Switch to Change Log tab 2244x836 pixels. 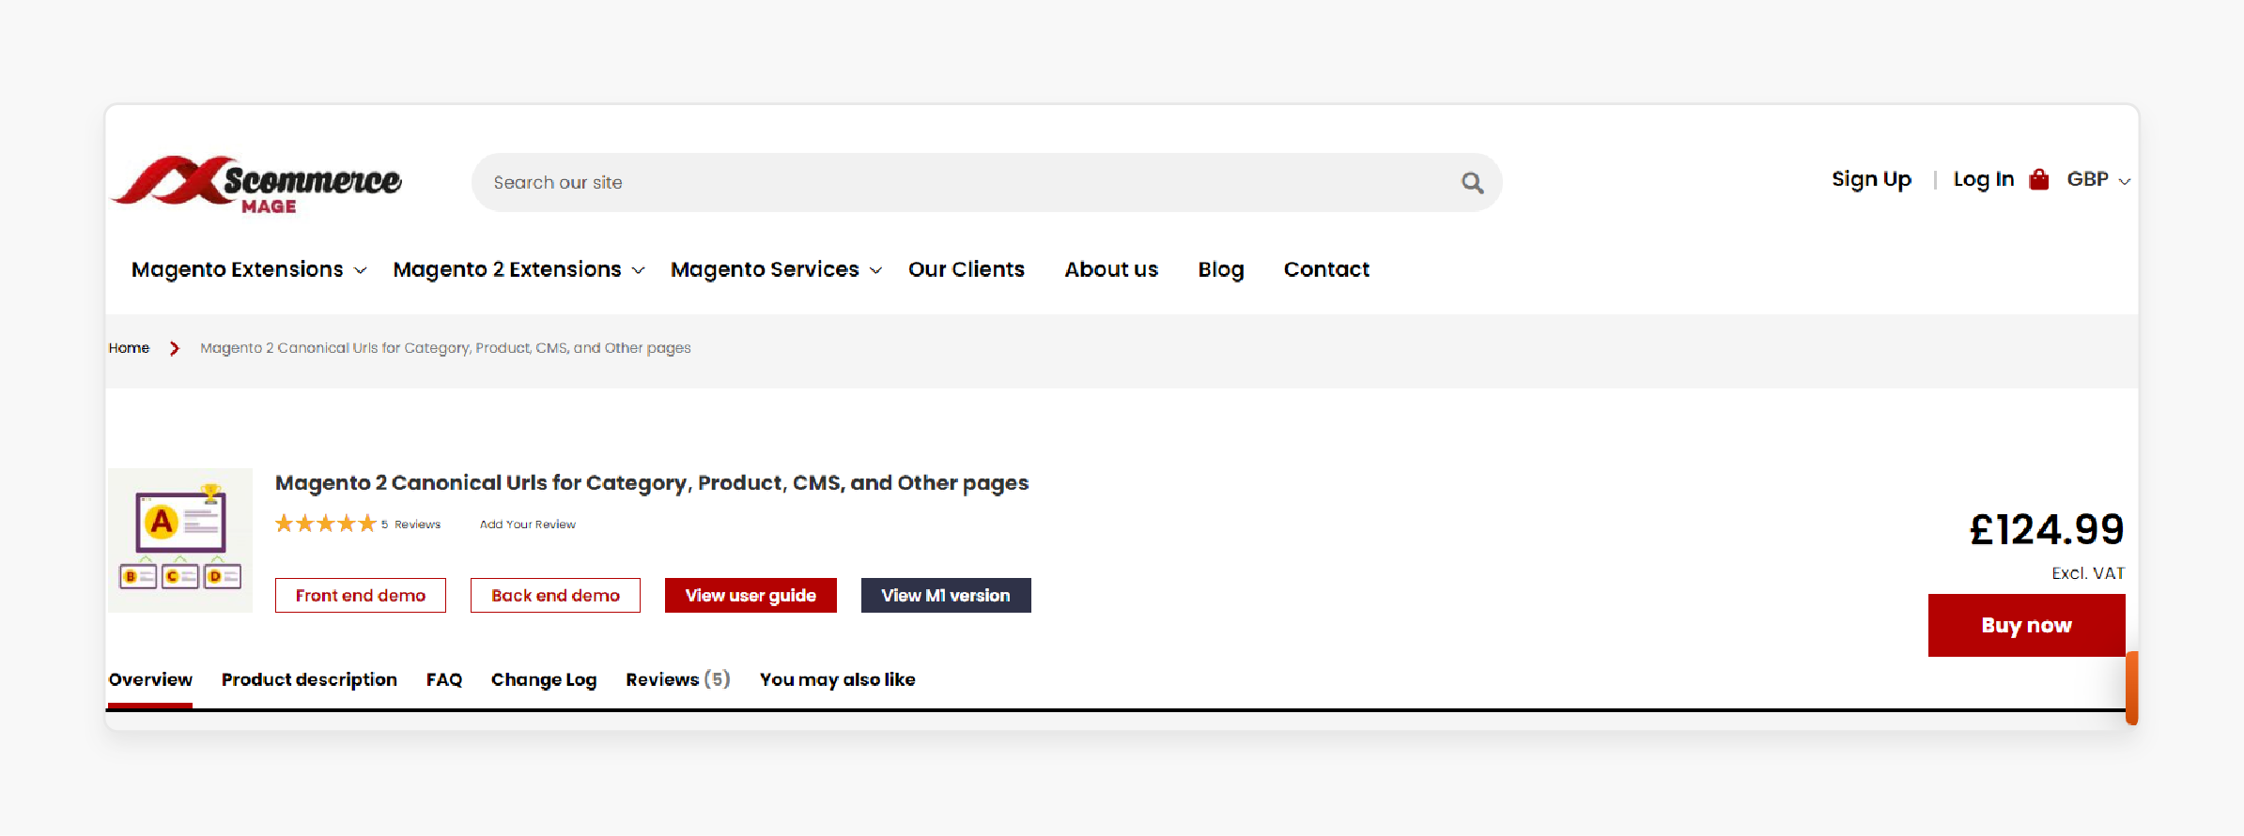pyautogui.click(x=544, y=679)
